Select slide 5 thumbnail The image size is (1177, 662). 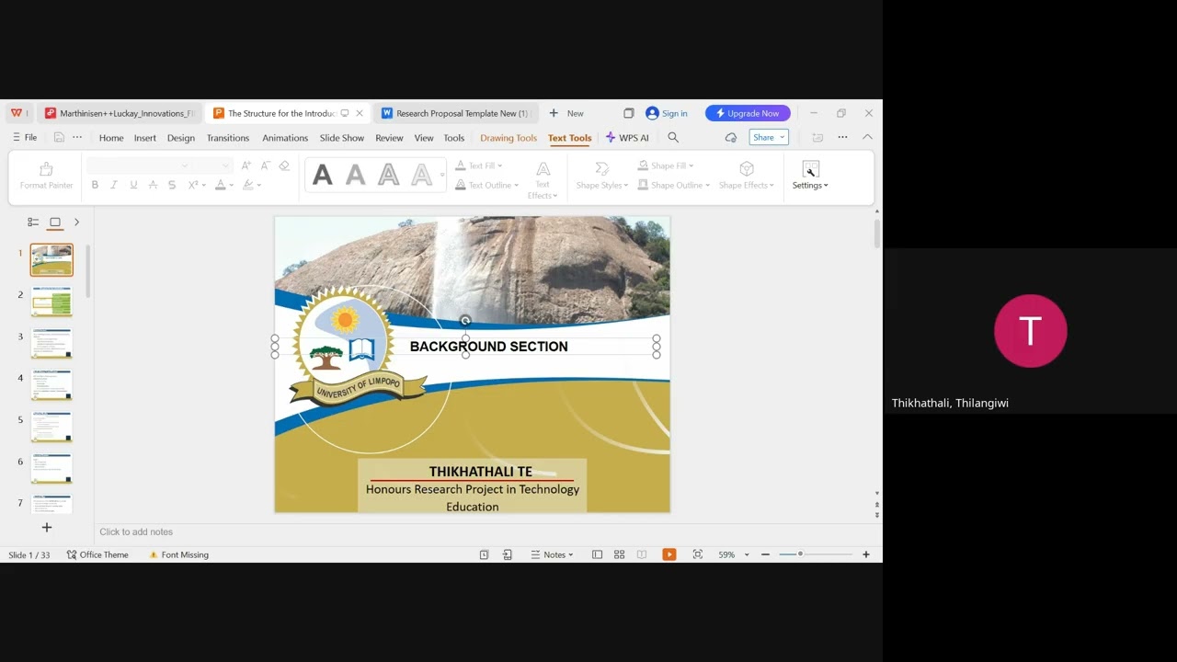[x=51, y=427]
